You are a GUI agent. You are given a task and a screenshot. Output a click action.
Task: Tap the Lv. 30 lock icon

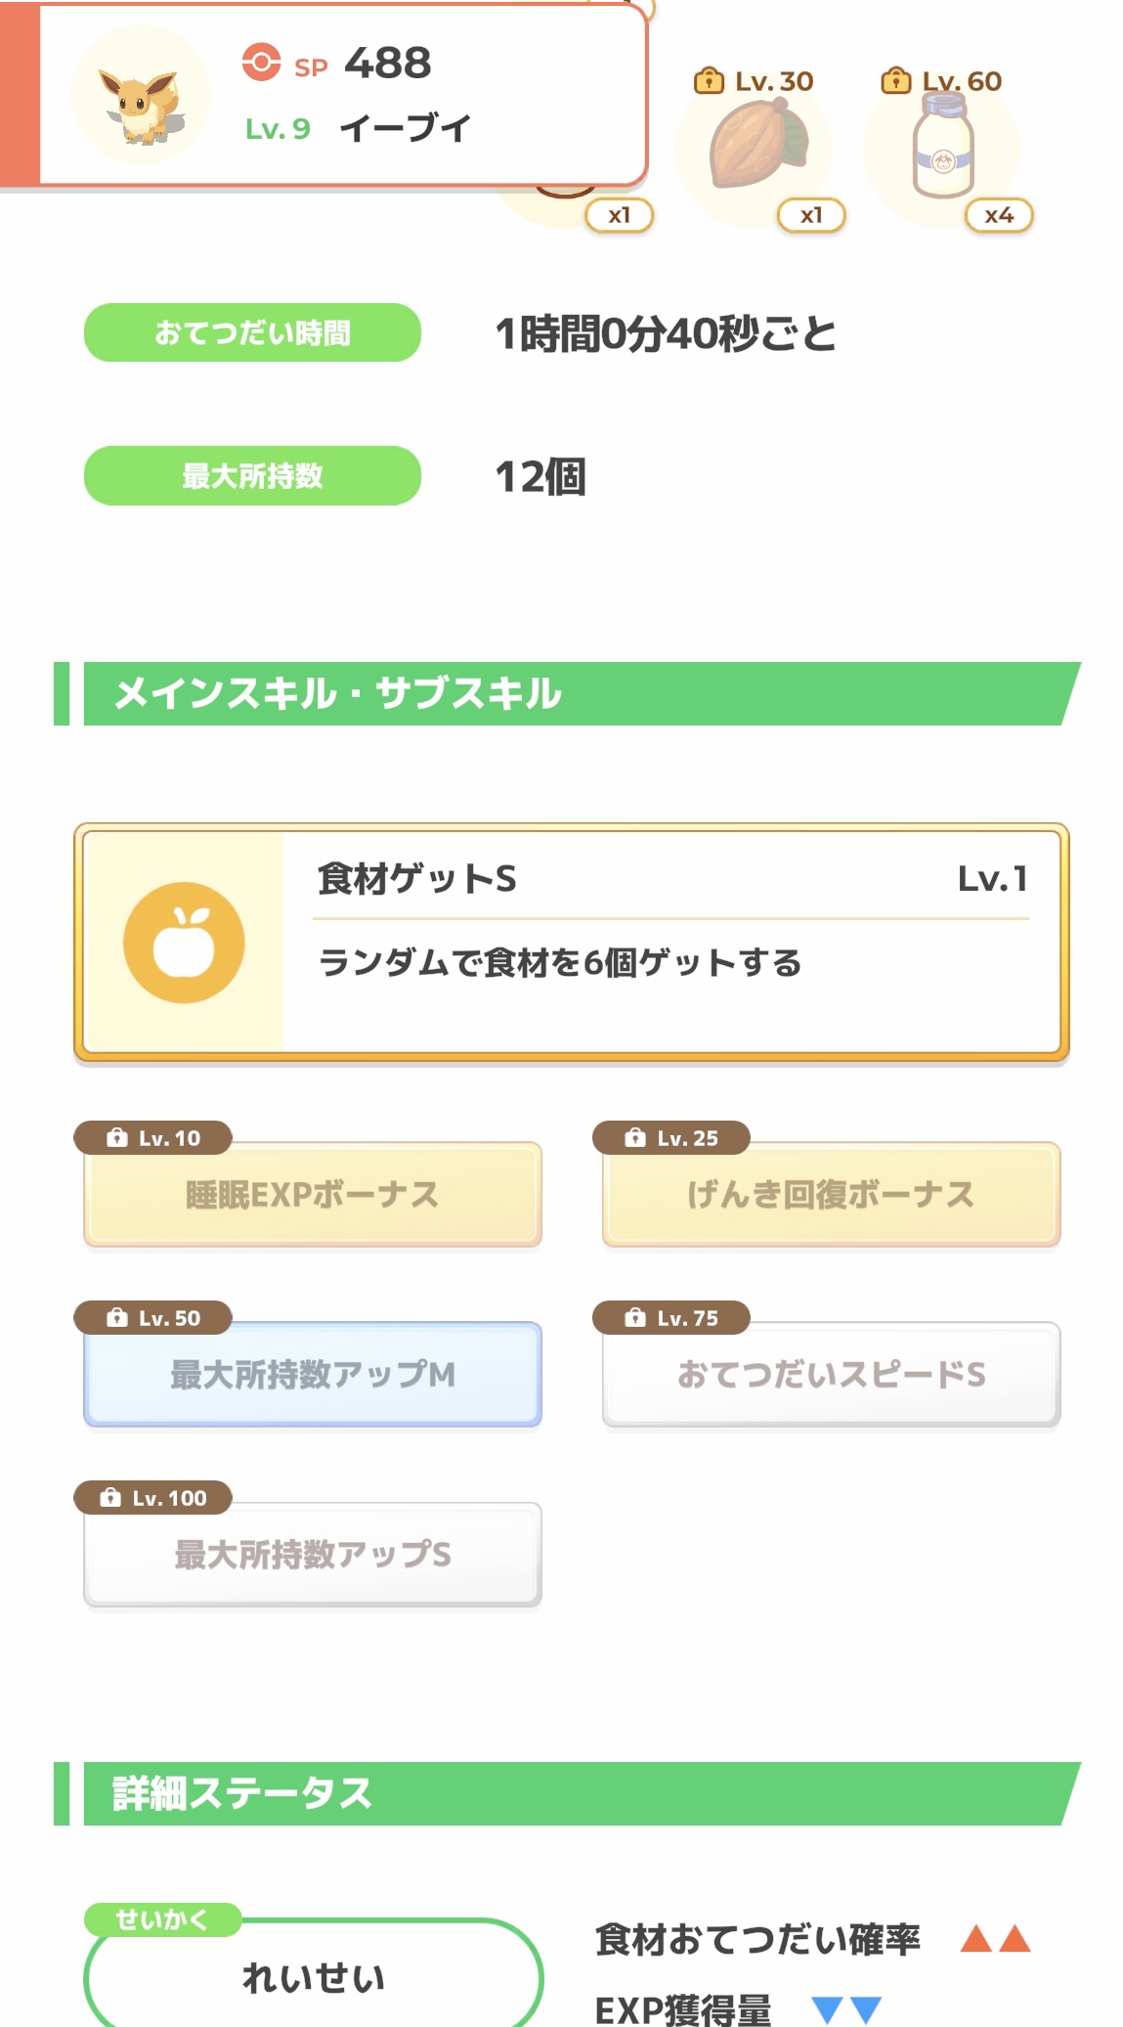point(708,81)
